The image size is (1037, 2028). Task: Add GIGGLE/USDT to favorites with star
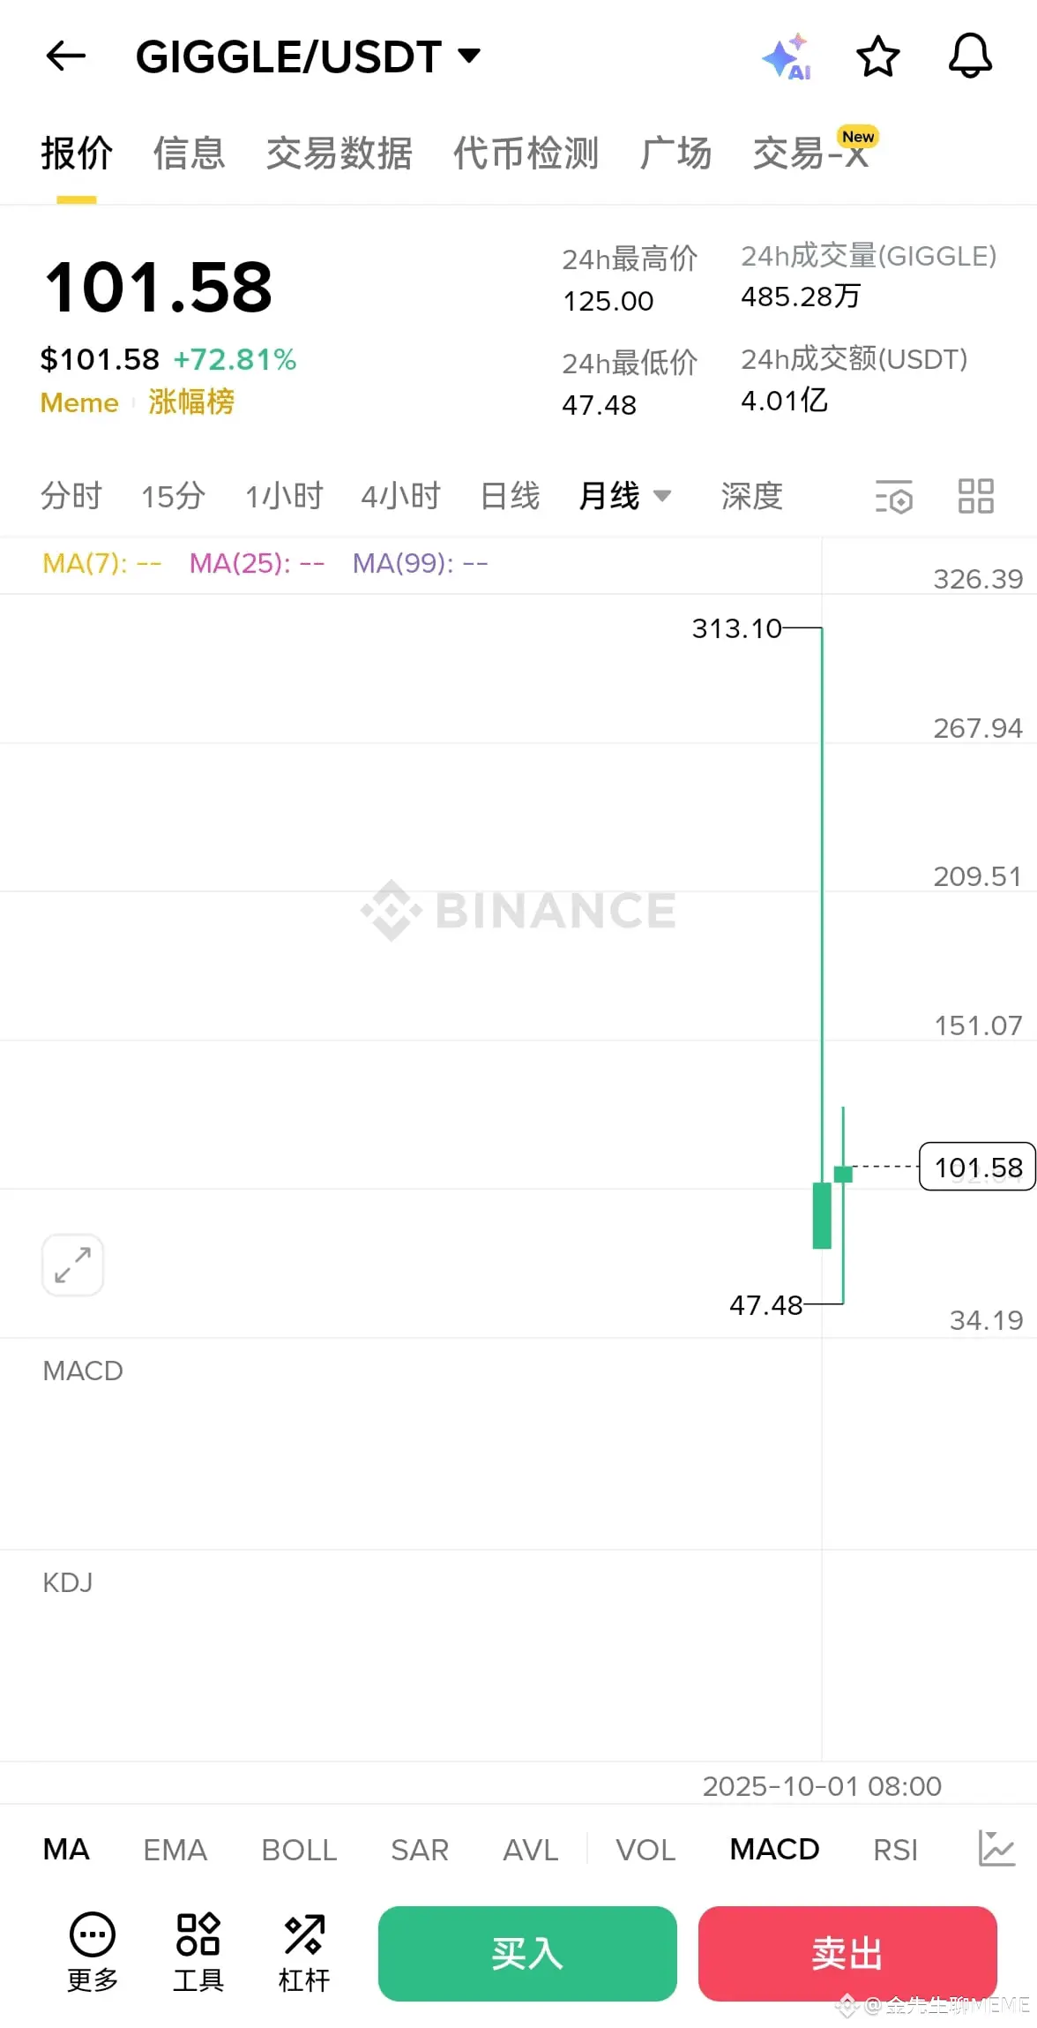point(878,56)
